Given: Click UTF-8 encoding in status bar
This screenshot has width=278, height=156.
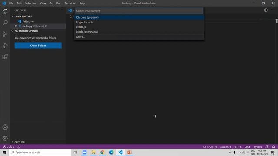Looking at the screenshot, I should 238,147.
